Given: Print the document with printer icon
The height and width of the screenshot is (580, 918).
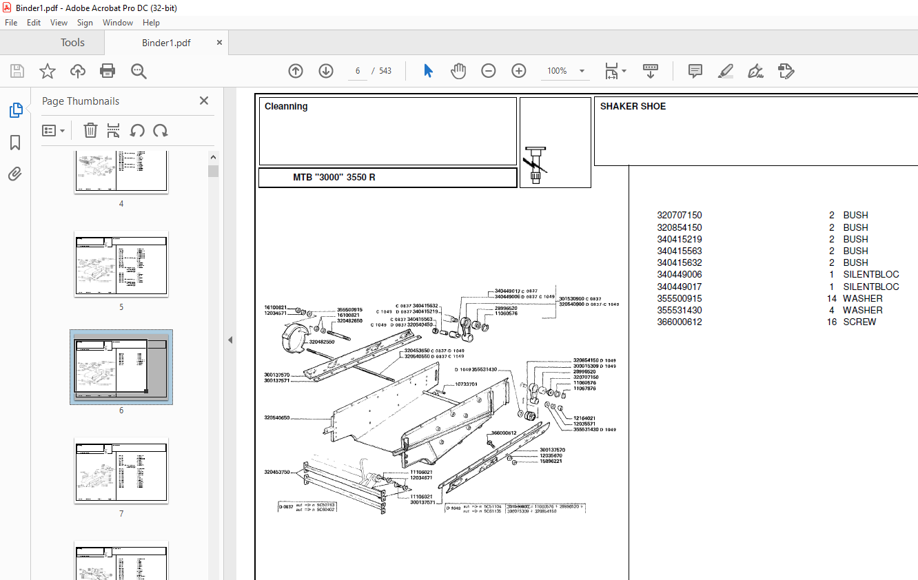Looking at the screenshot, I should [108, 71].
